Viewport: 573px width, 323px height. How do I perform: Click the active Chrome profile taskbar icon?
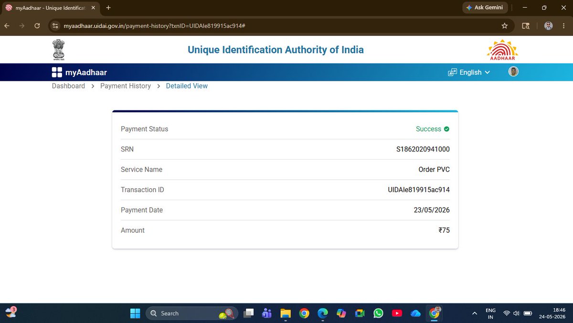pos(435,313)
